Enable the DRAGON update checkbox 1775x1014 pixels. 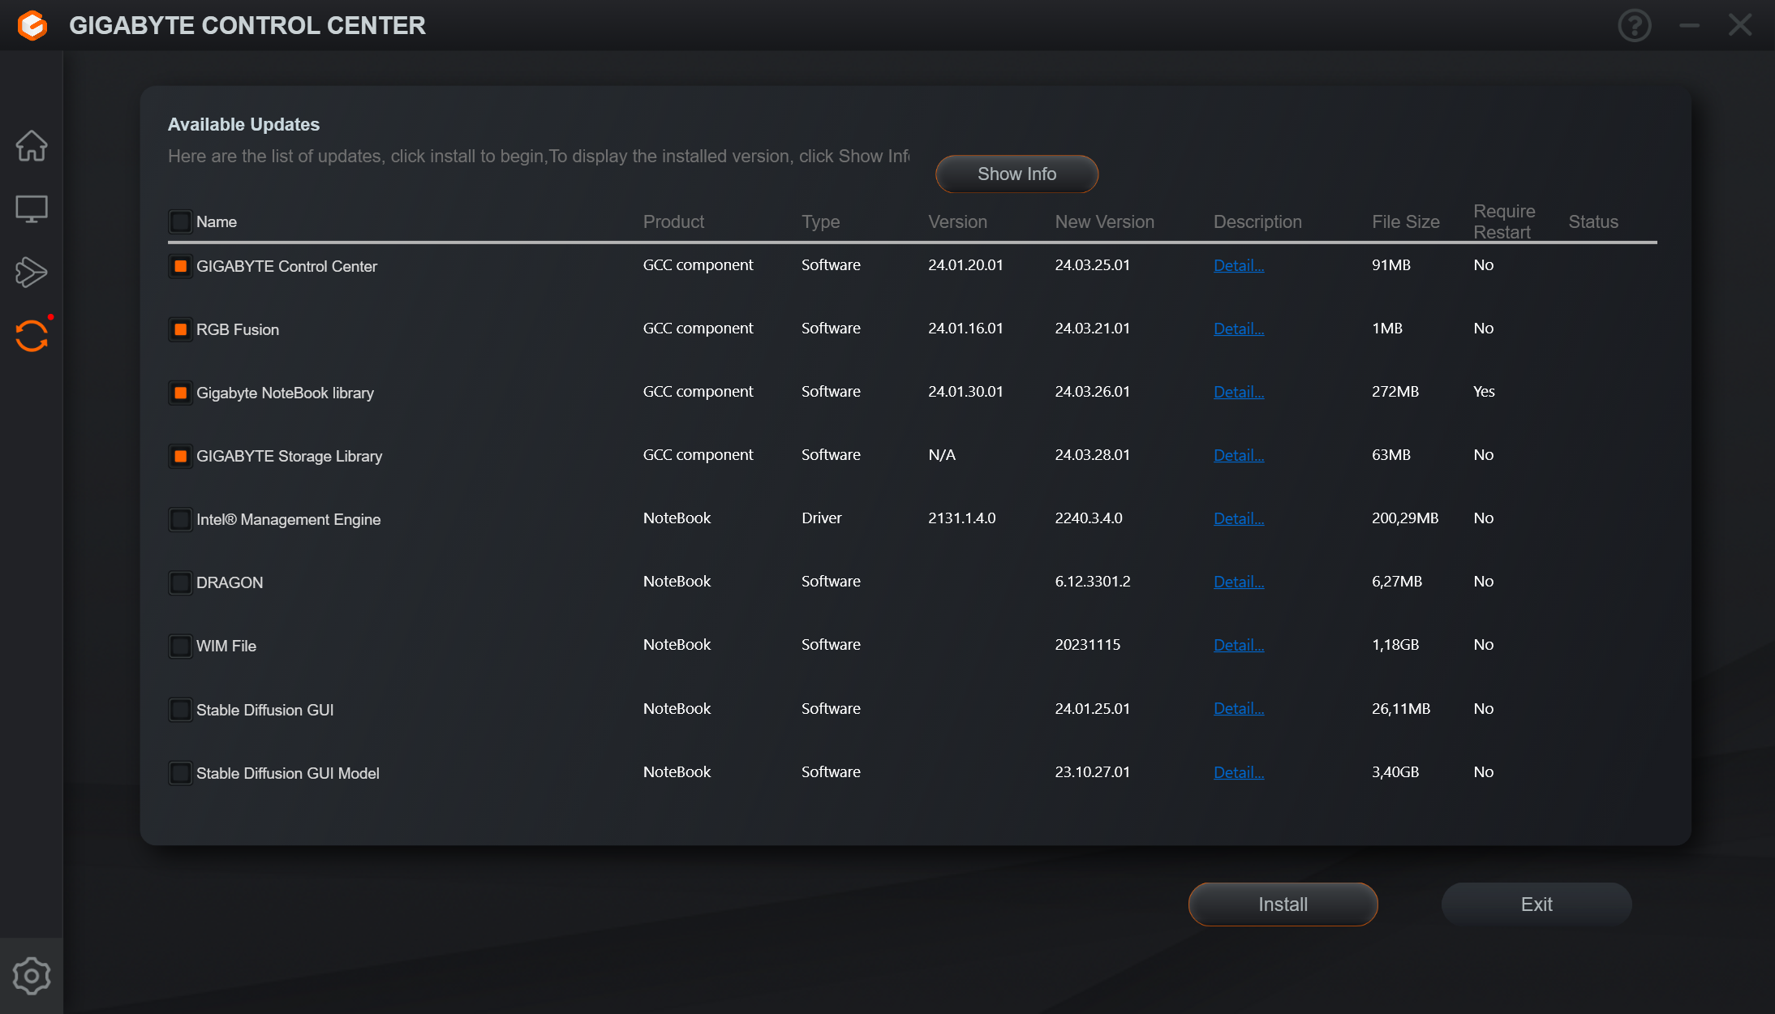[x=180, y=582]
